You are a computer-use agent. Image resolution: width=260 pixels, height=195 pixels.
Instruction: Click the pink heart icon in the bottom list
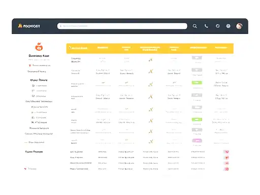pyautogui.click(x=227, y=152)
